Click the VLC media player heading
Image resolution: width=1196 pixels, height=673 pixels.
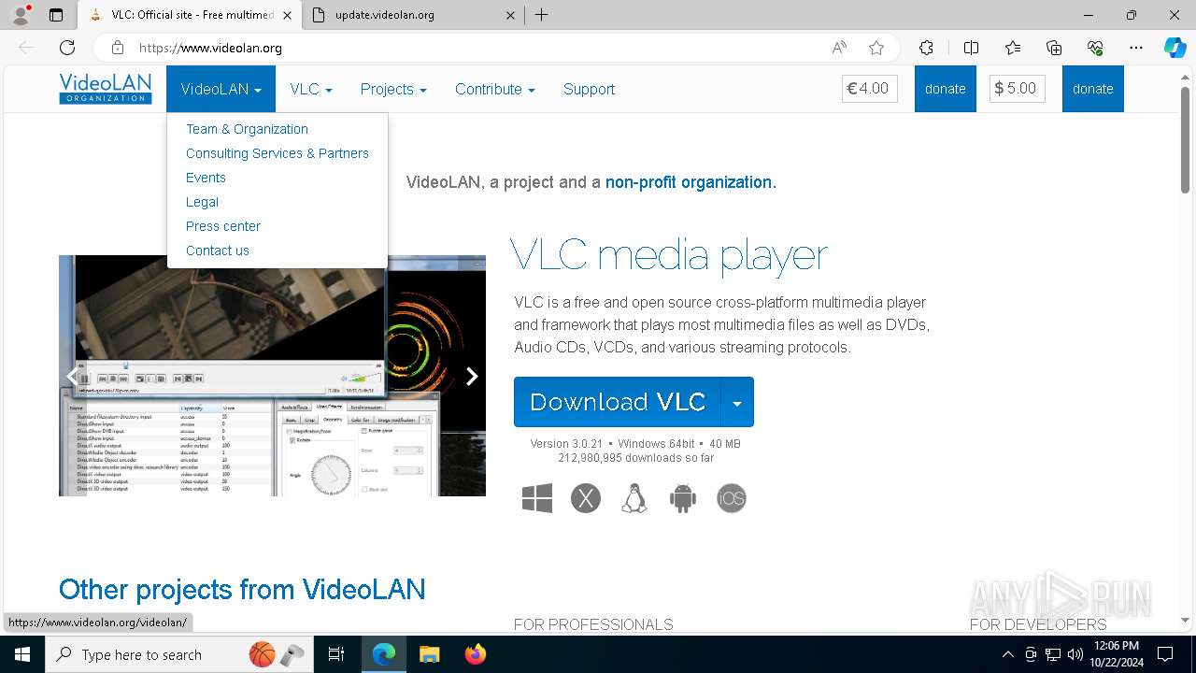point(669,254)
